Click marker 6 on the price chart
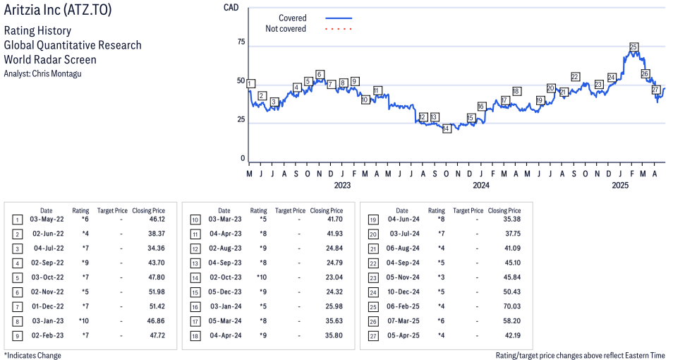The image size is (673, 360). coord(320,74)
